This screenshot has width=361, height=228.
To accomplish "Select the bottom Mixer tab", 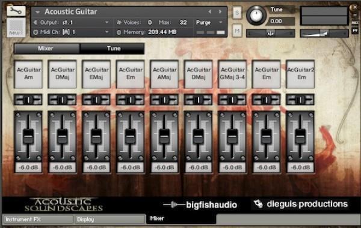I will [181, 219].
